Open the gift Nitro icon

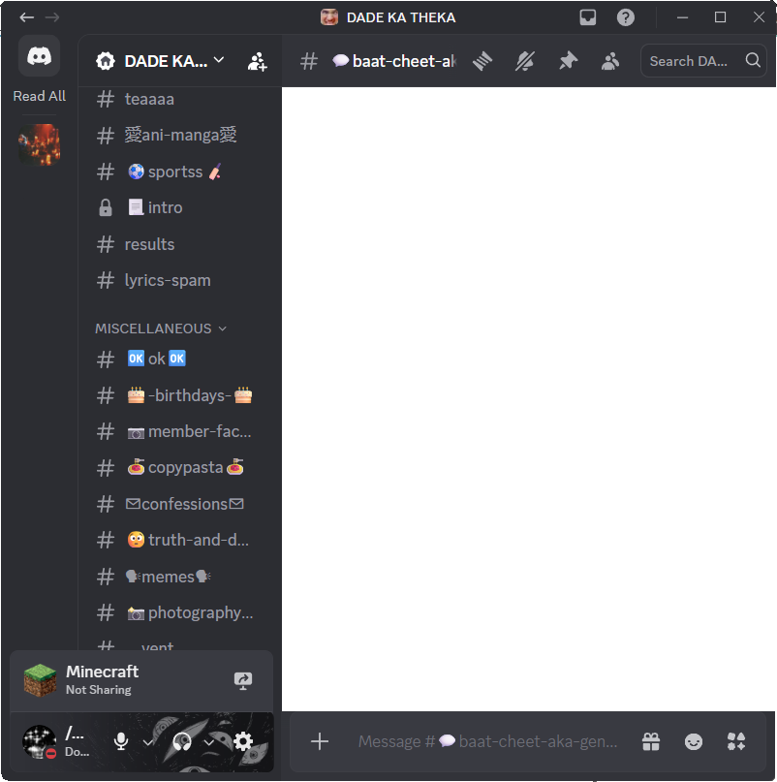coord(651,741)
